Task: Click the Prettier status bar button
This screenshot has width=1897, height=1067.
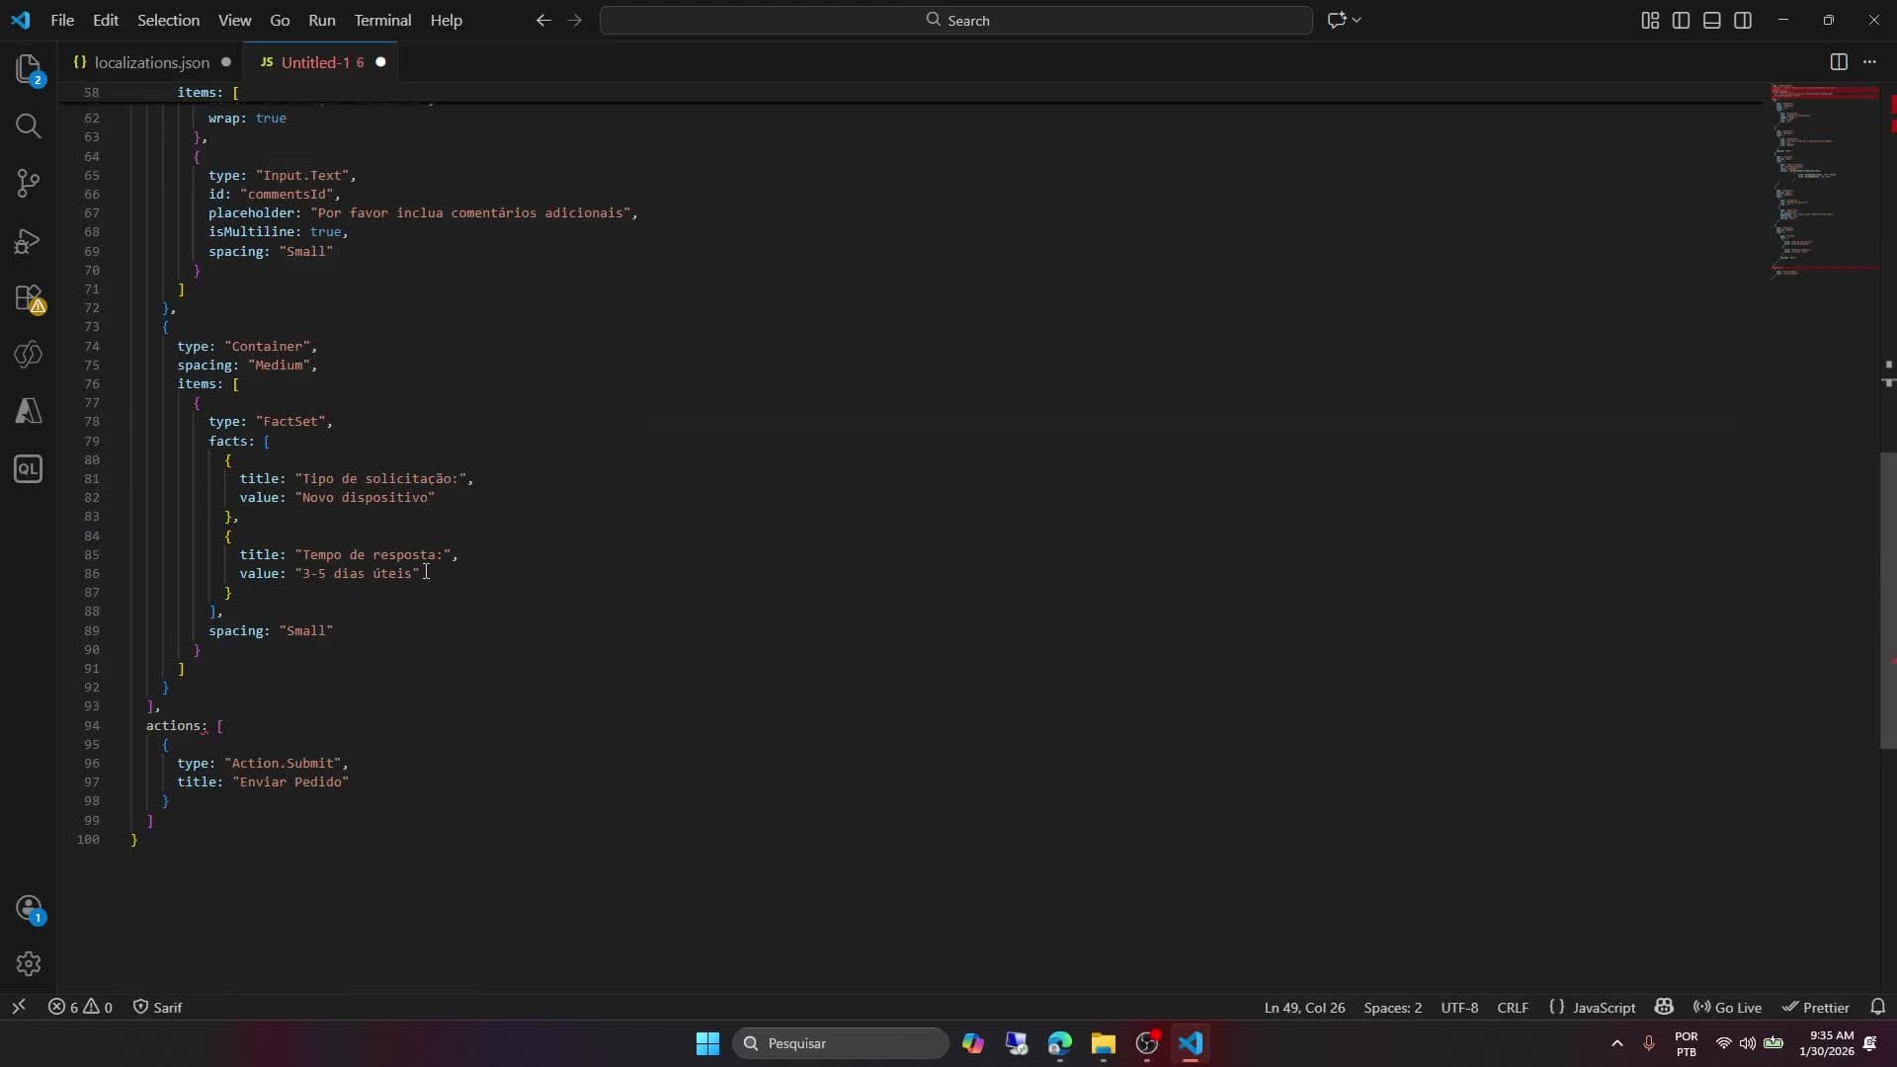Action: click(1816, 1008)
